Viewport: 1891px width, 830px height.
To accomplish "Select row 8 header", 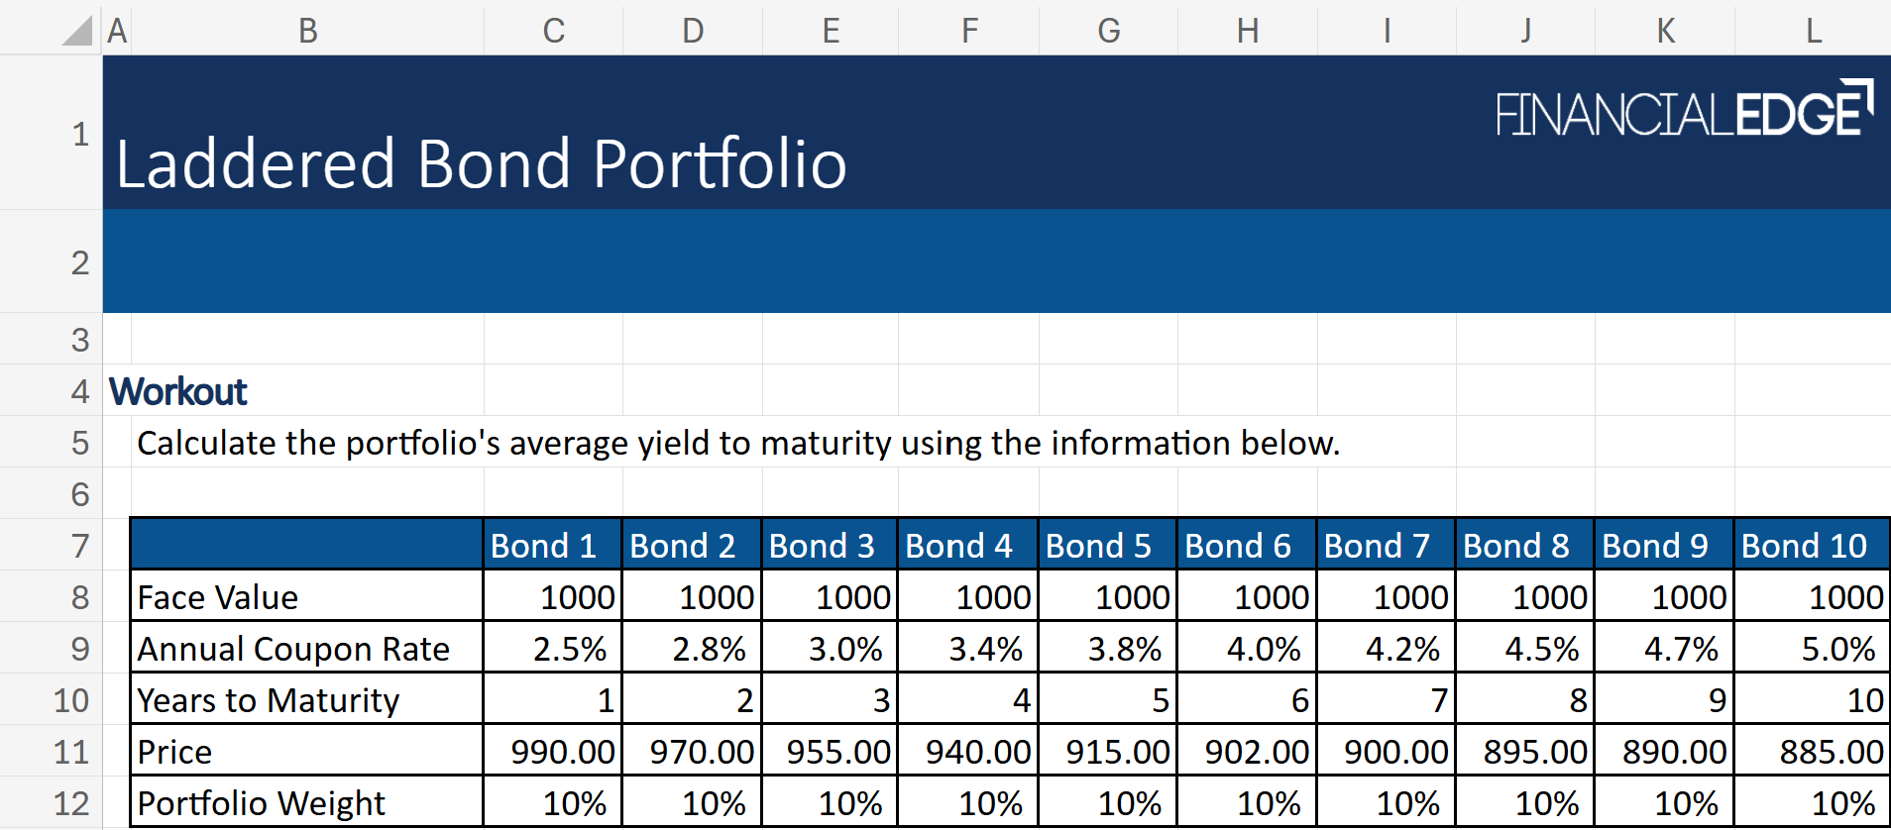I will [79, 597].
